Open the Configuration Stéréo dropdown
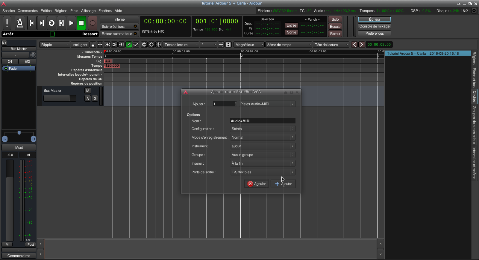Screen dimensions: 479x260 (263, 129)
